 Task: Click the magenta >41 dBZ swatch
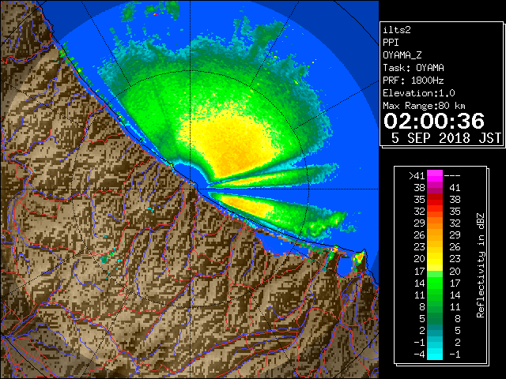435,176
